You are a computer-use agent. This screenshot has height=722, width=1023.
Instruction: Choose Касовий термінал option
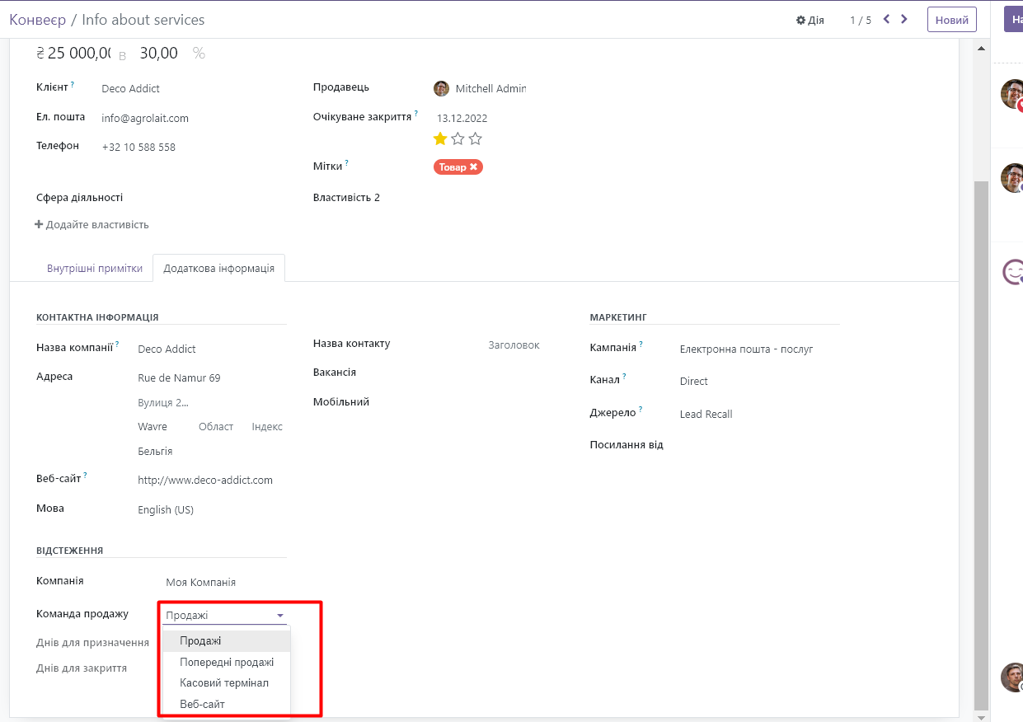[x=224, y=682]
